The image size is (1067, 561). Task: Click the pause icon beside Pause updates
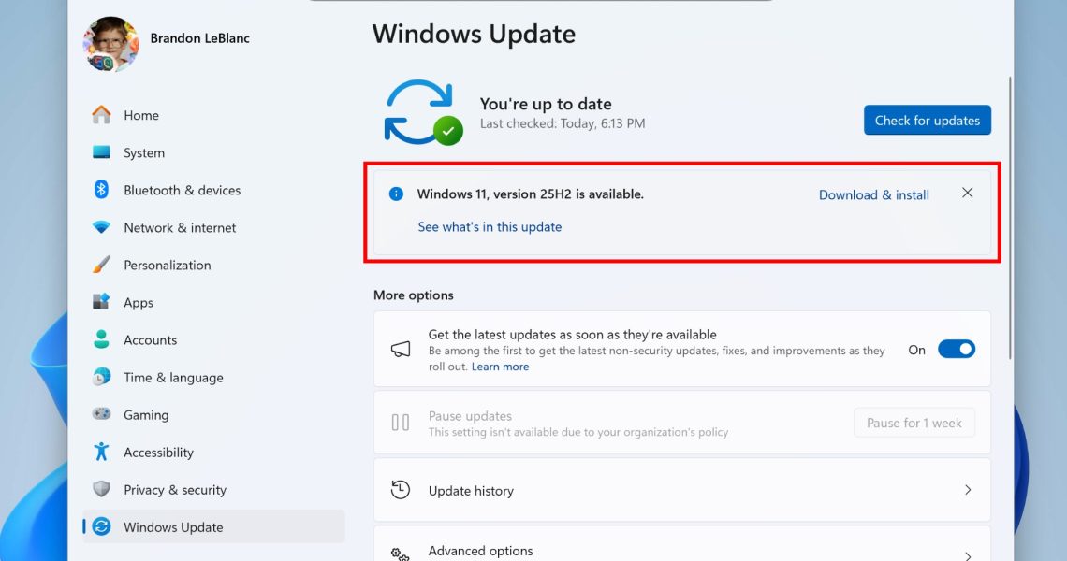(401, 423)
